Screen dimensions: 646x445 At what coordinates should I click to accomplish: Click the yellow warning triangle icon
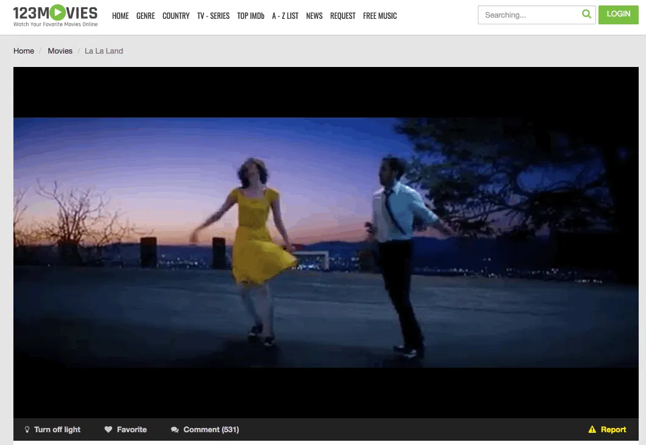(x=592, y=429)
